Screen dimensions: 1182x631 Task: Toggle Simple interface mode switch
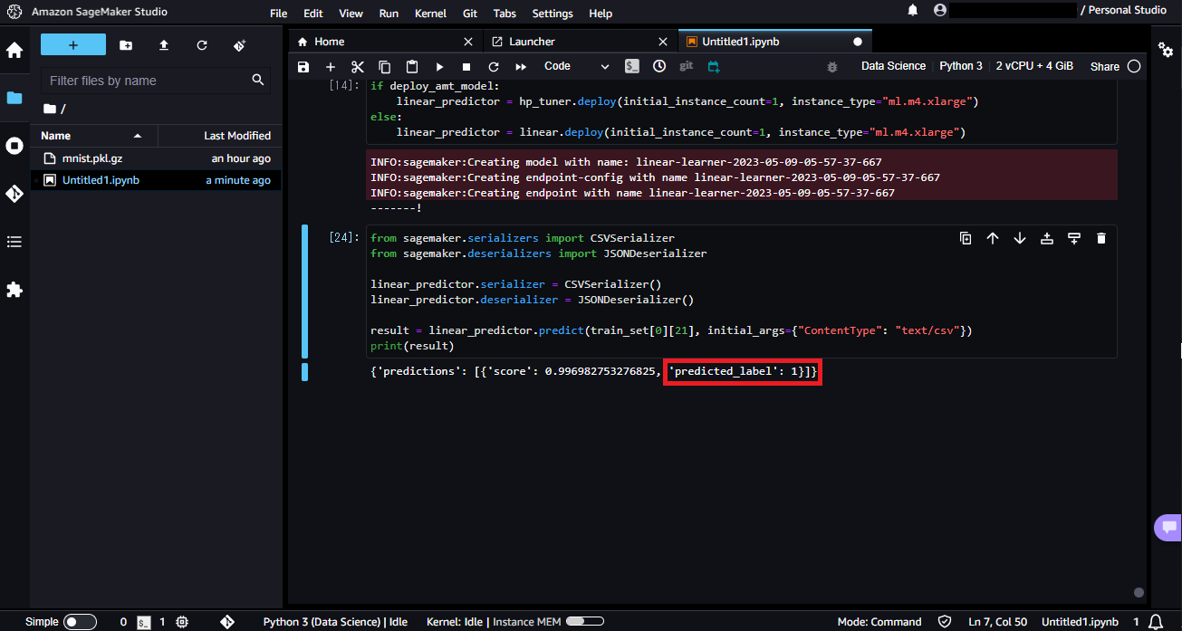tap(80, 622)
